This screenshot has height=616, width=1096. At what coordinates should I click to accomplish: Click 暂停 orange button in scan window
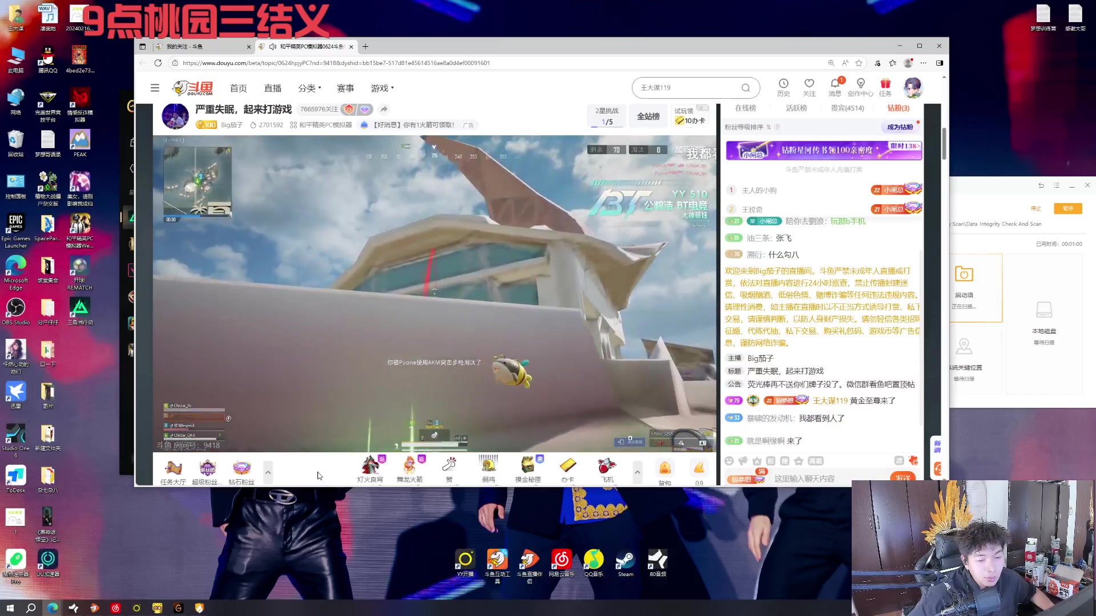pos(1067,208)
